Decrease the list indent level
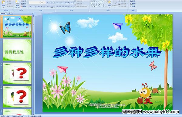The image size is (182, 117). pyautogui.click(x=66, y=2)
